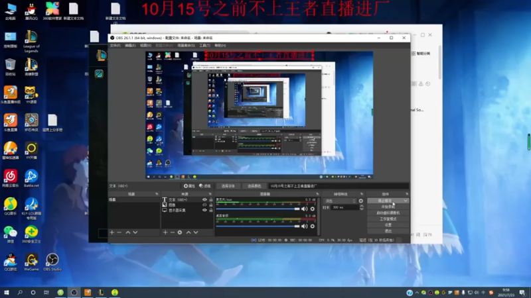The image size is (531, 298).
Task: Adjust the transition duration stepper arrows
Action: point(361,207)
